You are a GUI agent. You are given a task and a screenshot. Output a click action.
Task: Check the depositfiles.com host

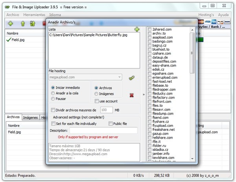[149, 61]
